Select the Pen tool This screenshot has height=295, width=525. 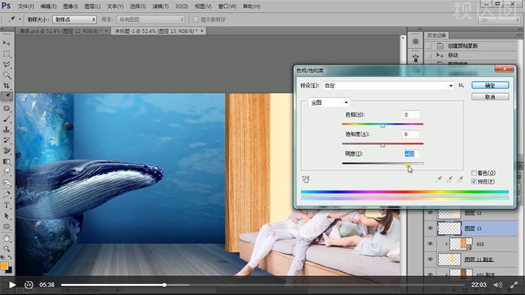point(7,194)
